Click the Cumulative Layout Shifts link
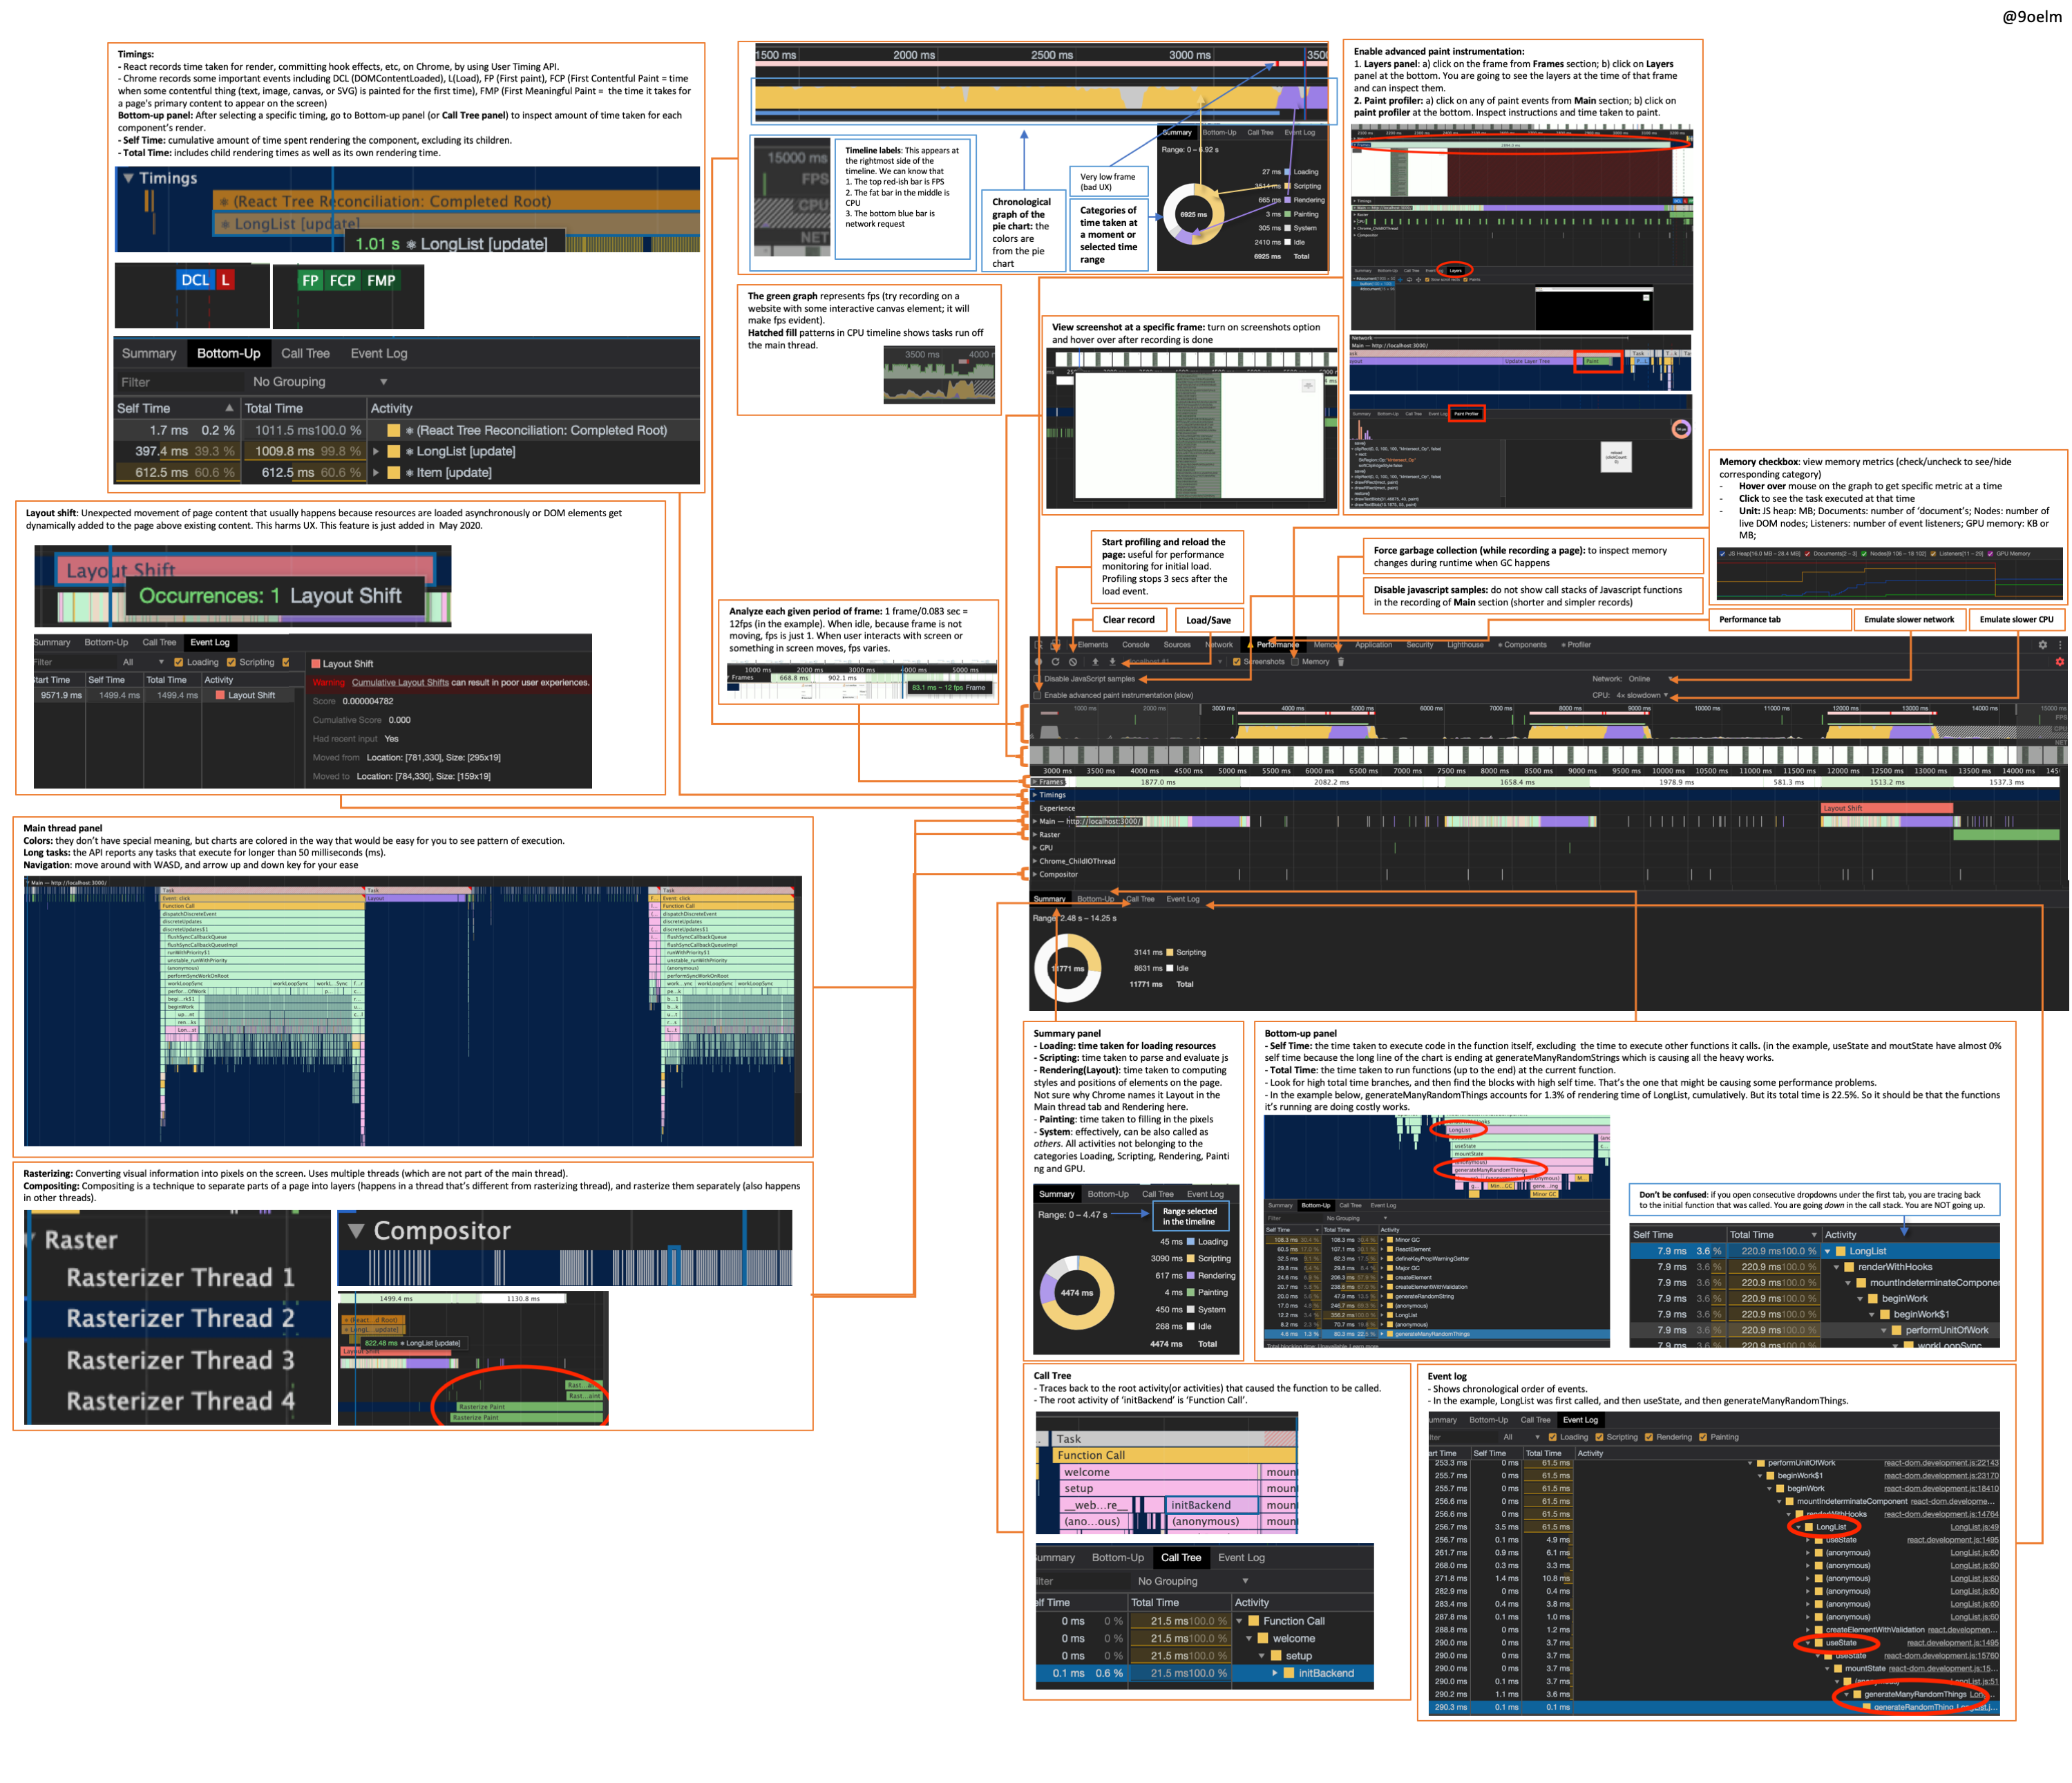Image resolution: width=2072 pixels, height=1783 pixels. point(400,683)
